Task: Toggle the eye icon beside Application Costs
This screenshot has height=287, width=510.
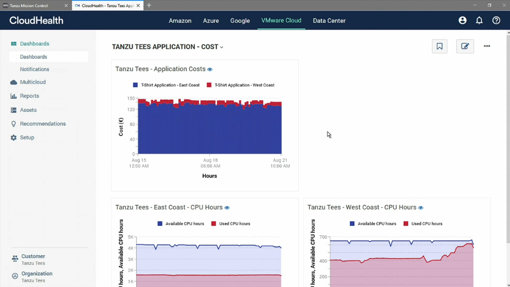Action: pos(210,70)
